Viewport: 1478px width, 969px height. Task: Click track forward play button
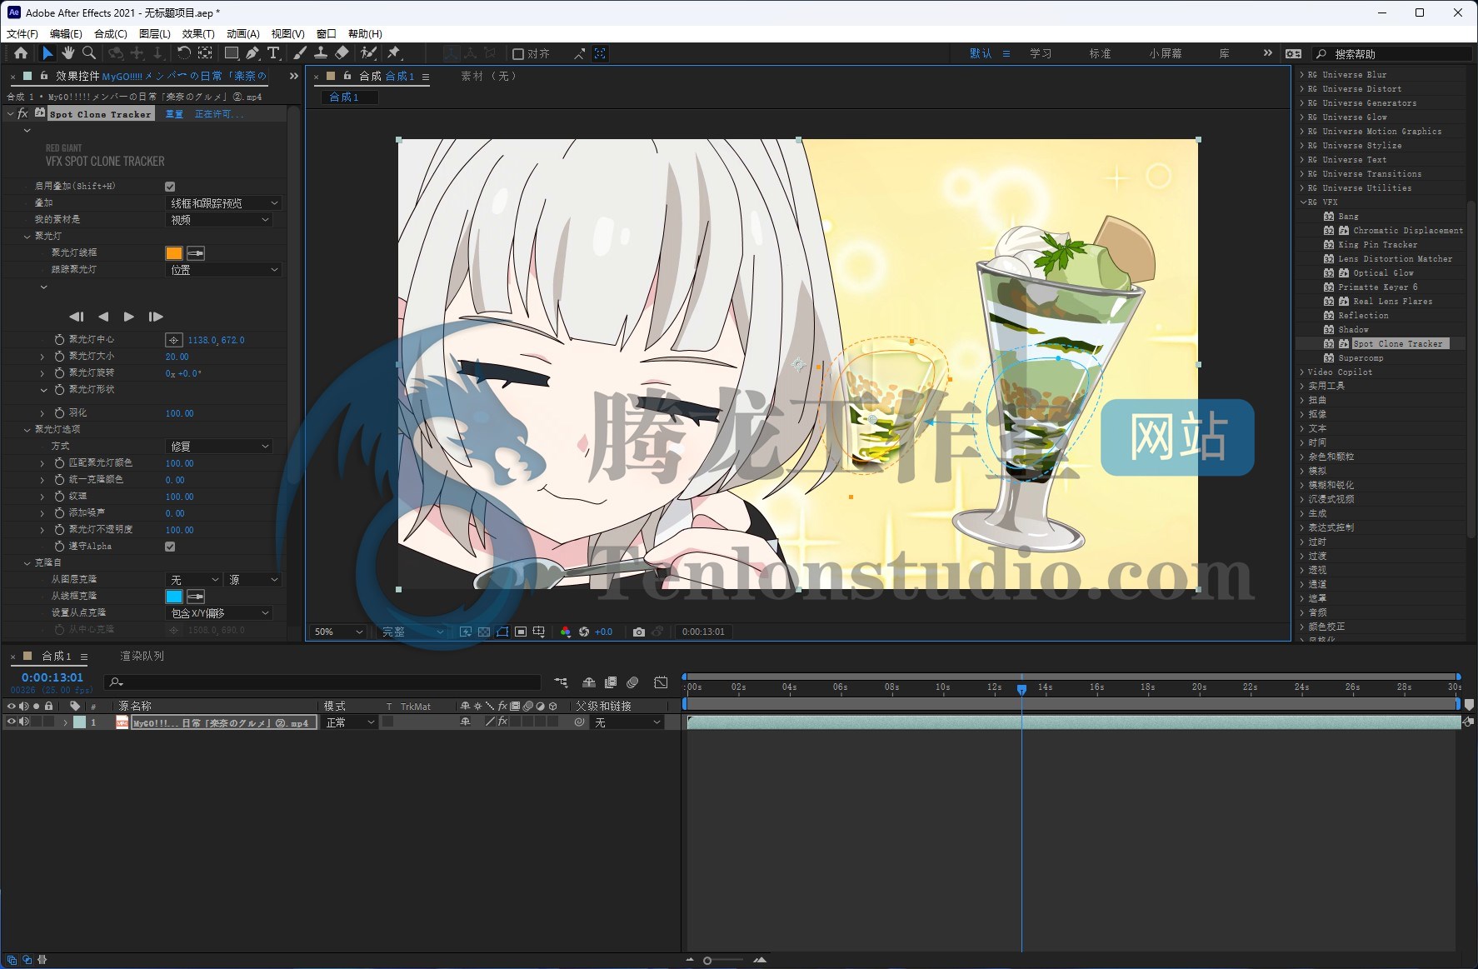(129, 317)
